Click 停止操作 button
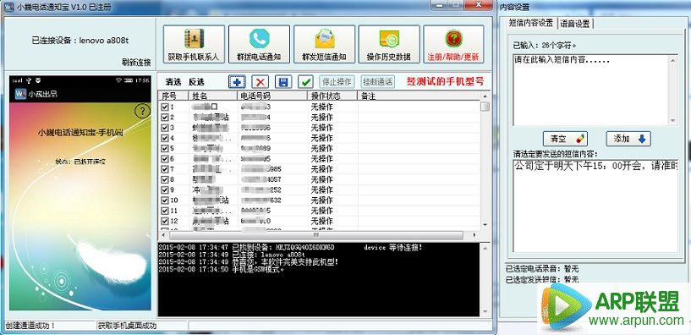 337,81
